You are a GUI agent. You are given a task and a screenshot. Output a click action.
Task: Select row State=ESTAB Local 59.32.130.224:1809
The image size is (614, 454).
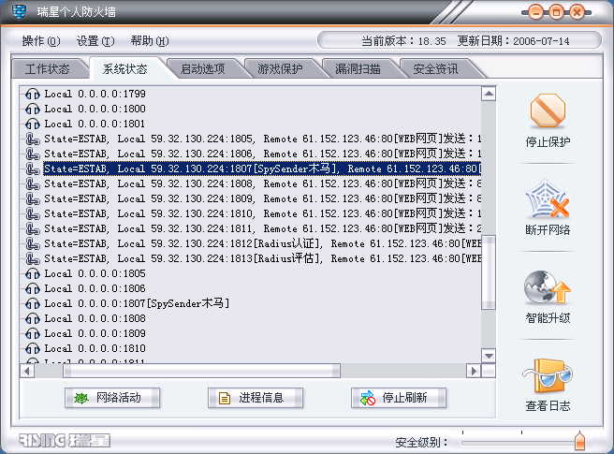(x=262, y=199)
